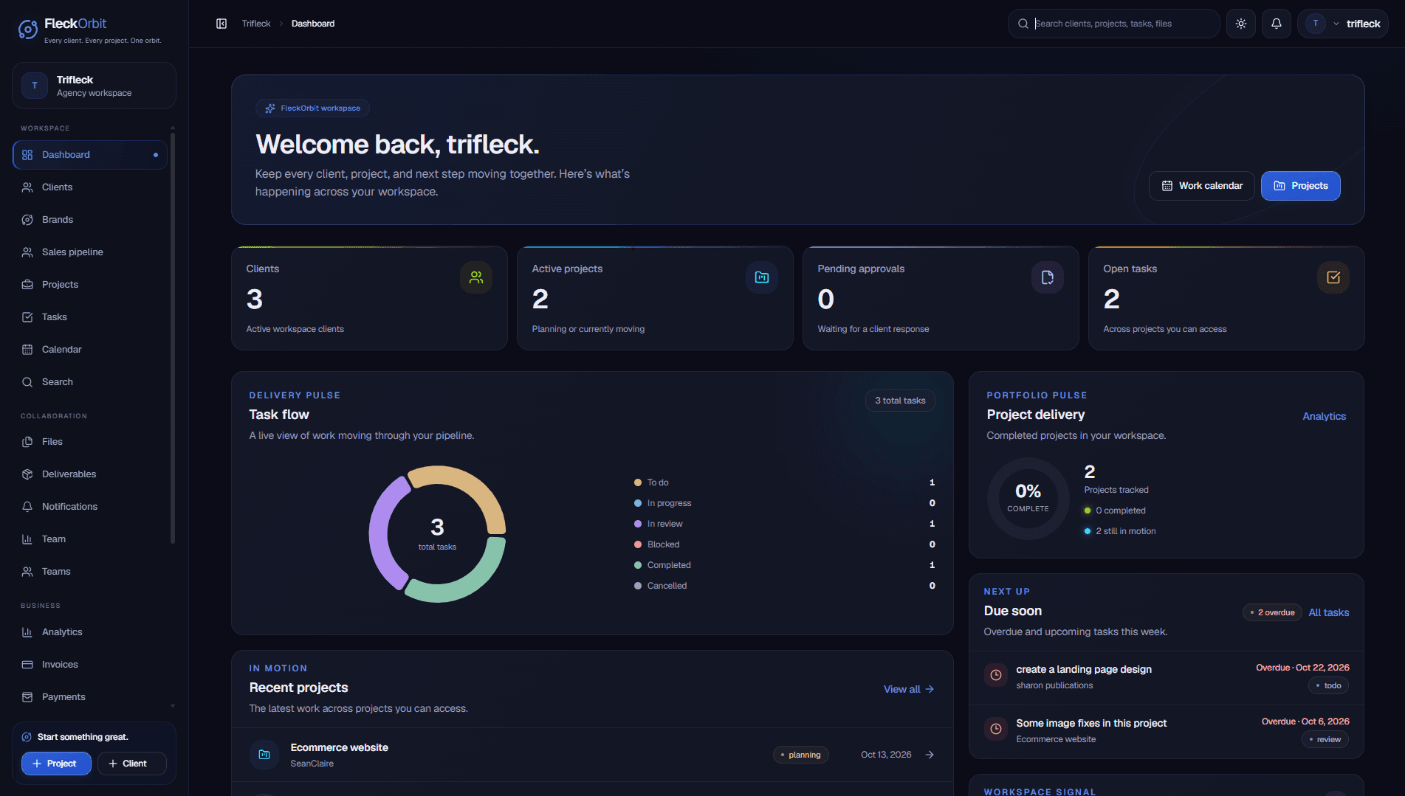Click the Work calendar button
This screenshot has height=796, width=1405.
pos(1201,186)
